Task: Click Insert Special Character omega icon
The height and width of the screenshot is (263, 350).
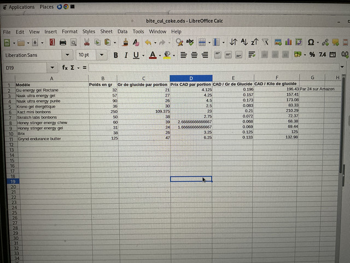Action: pos(311,42)
